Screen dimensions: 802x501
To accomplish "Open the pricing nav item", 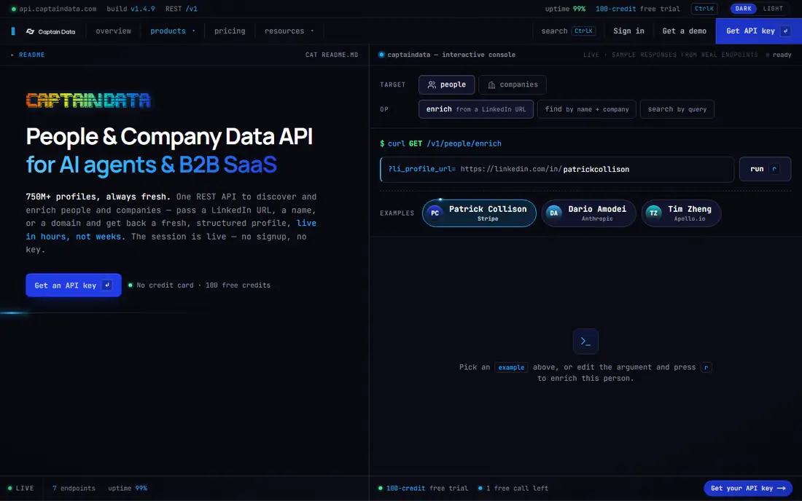I will click(230, 31).
